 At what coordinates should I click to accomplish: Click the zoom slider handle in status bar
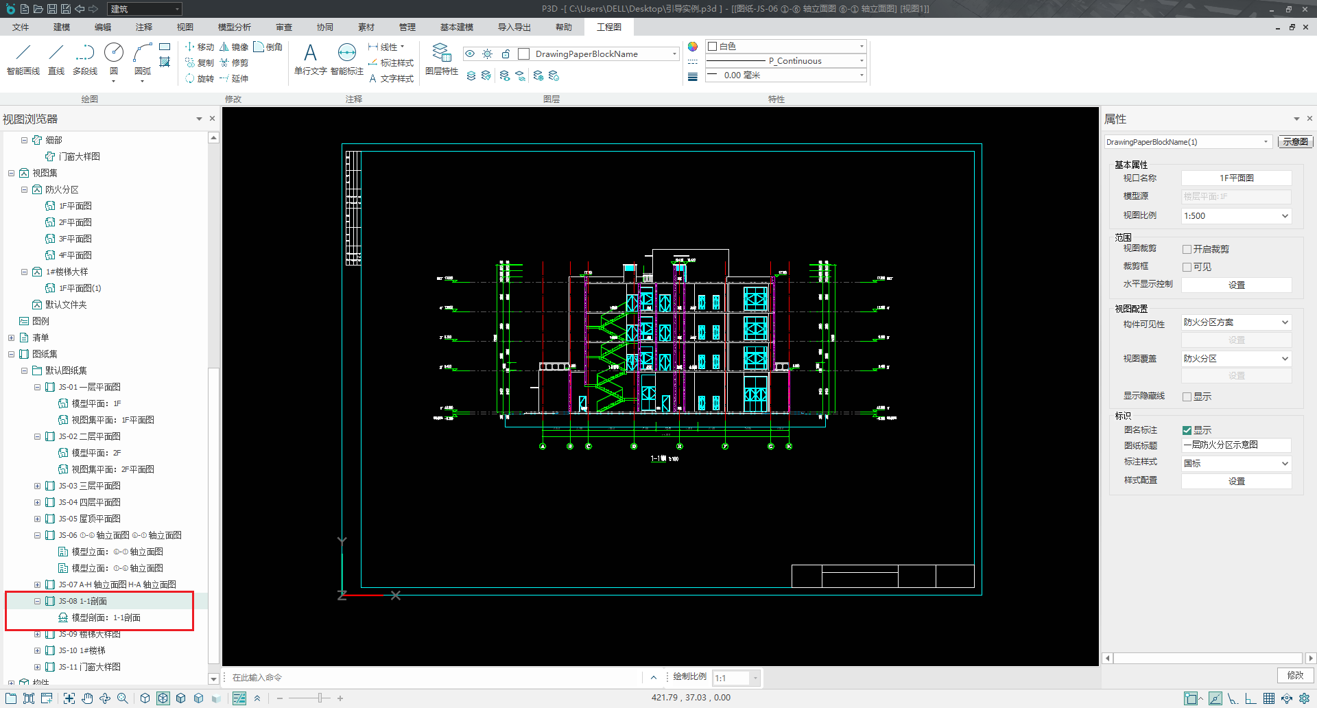point(320,698)
